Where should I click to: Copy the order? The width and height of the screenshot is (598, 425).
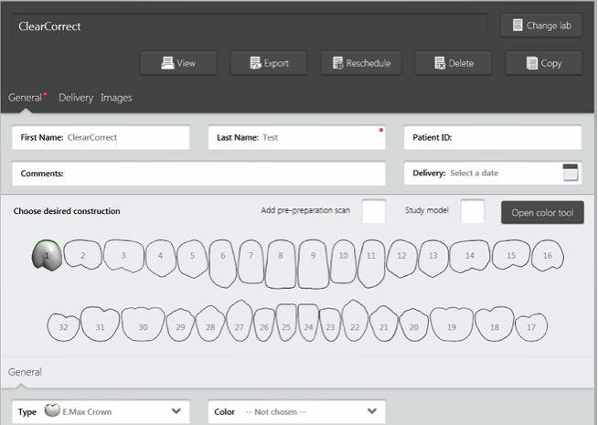coord(544,63)
